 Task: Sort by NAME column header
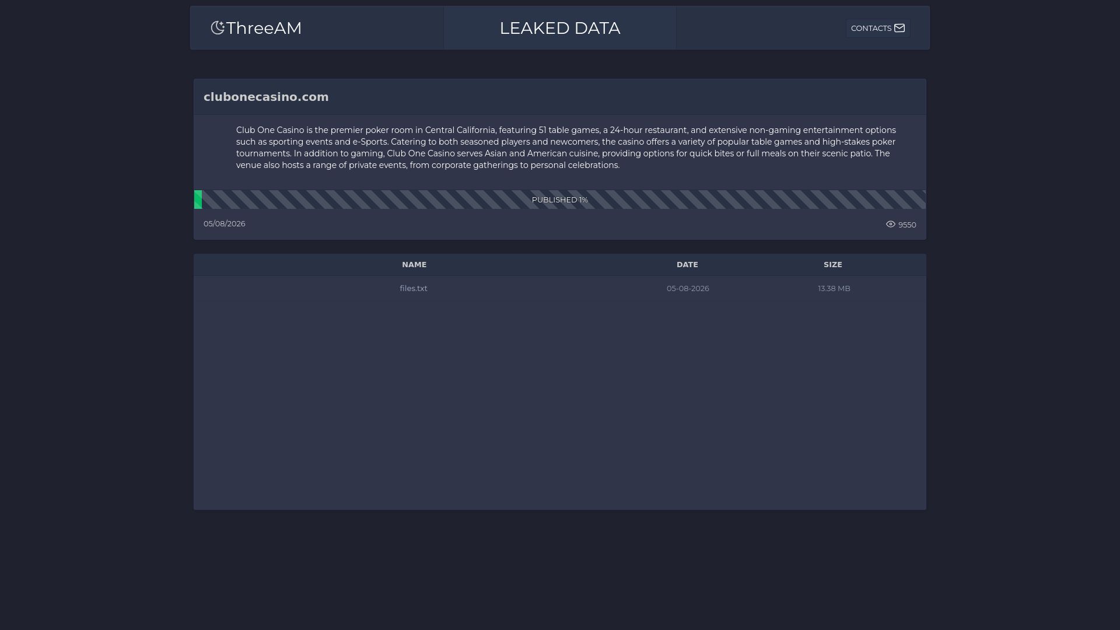click(414, 265)
